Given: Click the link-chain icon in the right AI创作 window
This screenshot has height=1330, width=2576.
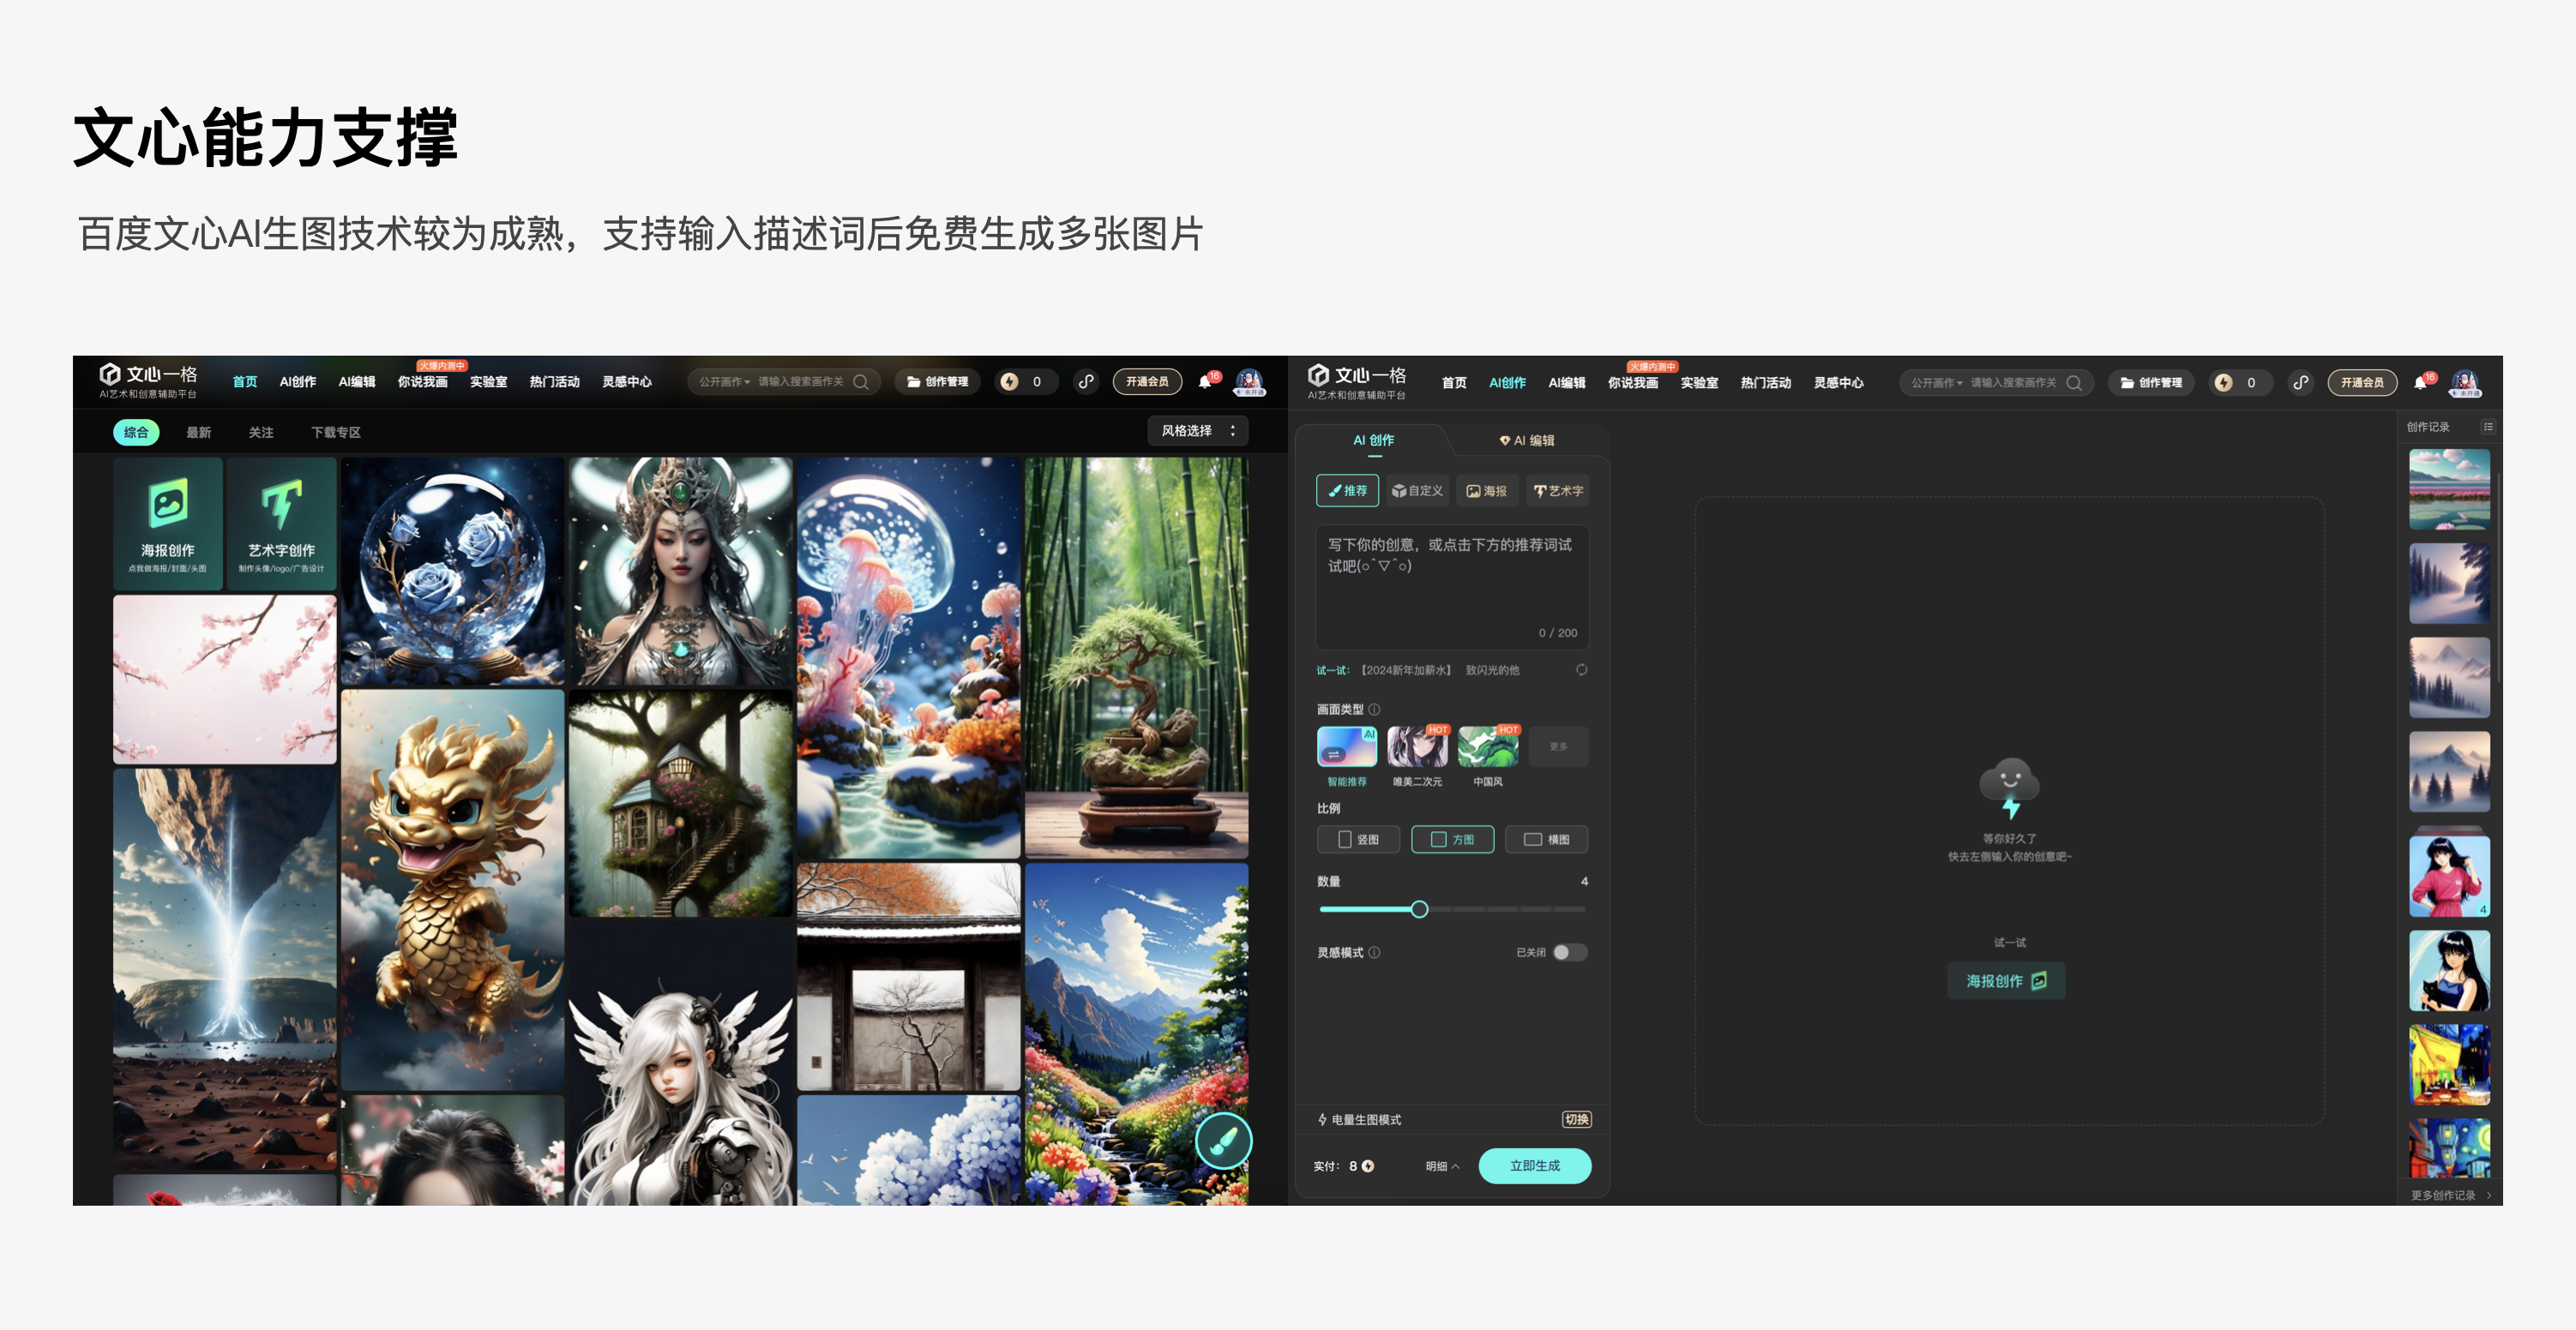Looking at the screenshot, I should 2300,383.
